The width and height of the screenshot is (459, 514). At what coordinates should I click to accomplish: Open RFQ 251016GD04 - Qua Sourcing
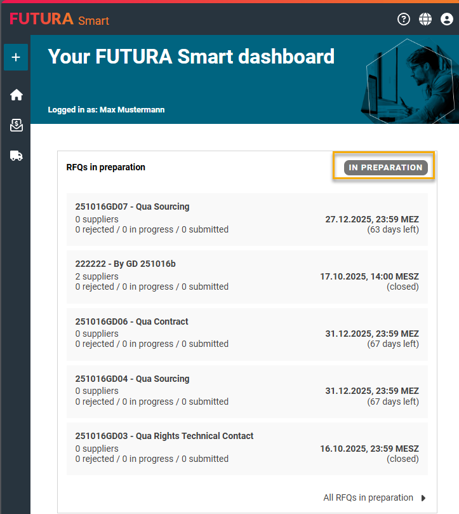132,379
